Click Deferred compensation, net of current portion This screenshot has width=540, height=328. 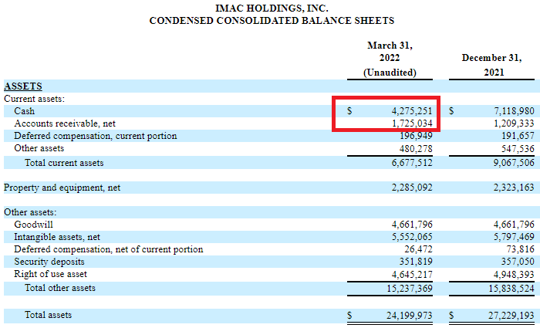[109, 249]
